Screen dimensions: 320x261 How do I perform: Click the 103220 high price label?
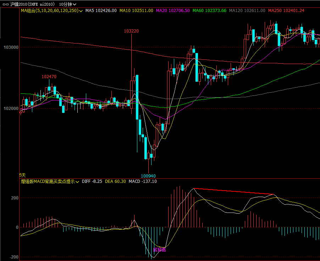point(131,31)
